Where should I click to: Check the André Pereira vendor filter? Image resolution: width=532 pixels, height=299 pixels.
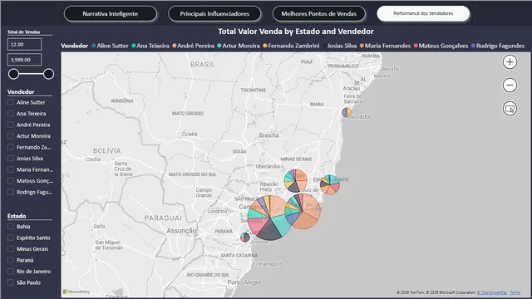point(11,125)
